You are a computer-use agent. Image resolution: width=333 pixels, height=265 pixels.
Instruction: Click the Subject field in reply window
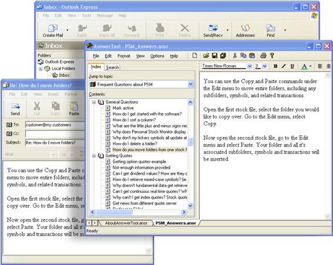(55, 142)
